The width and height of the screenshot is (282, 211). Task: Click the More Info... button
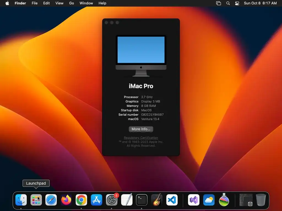click(x=141, y=129)
